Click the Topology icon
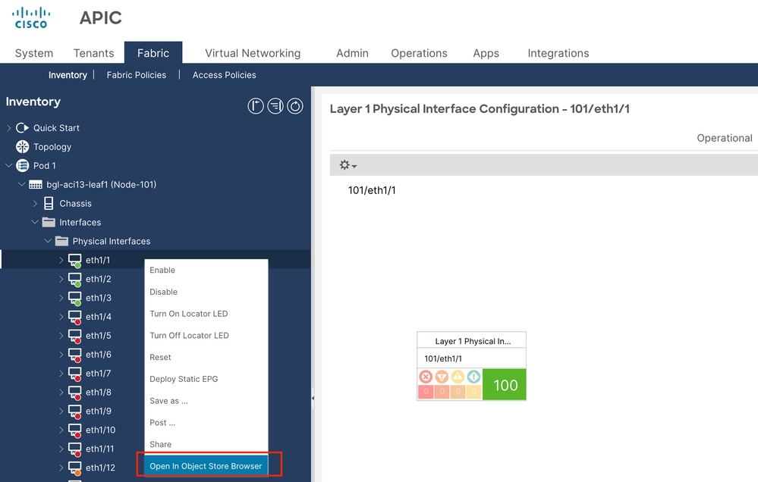The image size is (758, 482). tap(22, 147)
